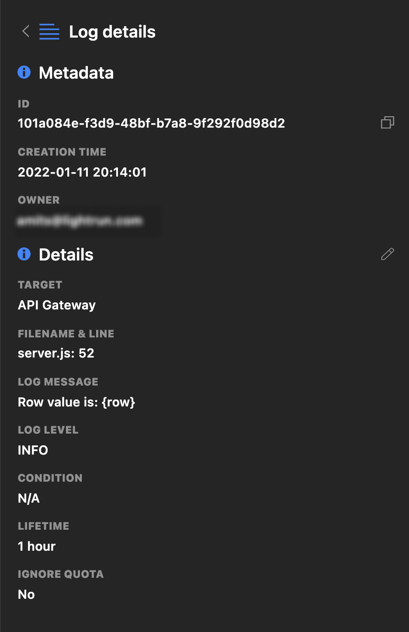Click the Details section heading
409x632 pixels.
[x=66, y=255]
